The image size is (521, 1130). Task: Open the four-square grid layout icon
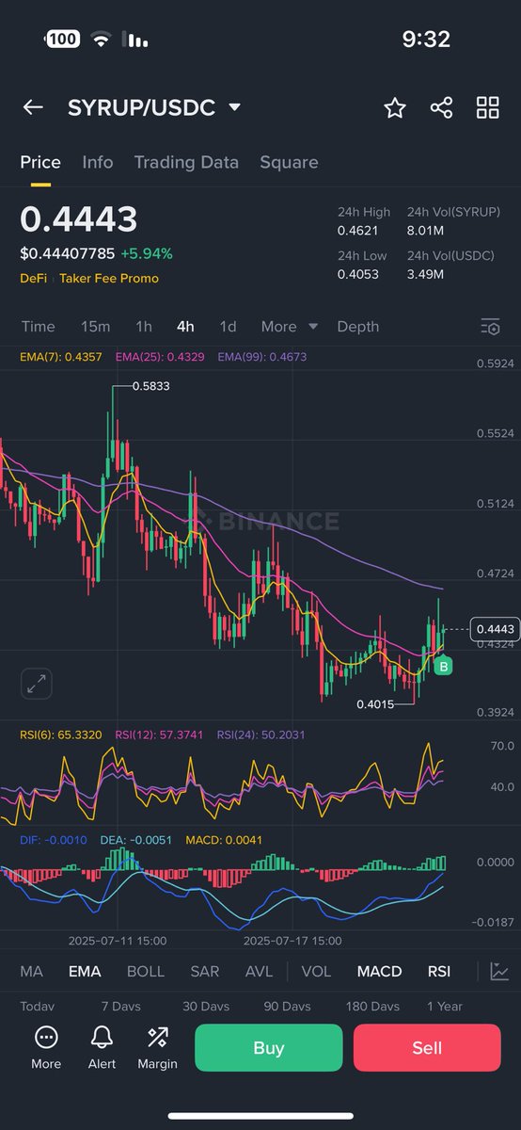tap(487, 107)
